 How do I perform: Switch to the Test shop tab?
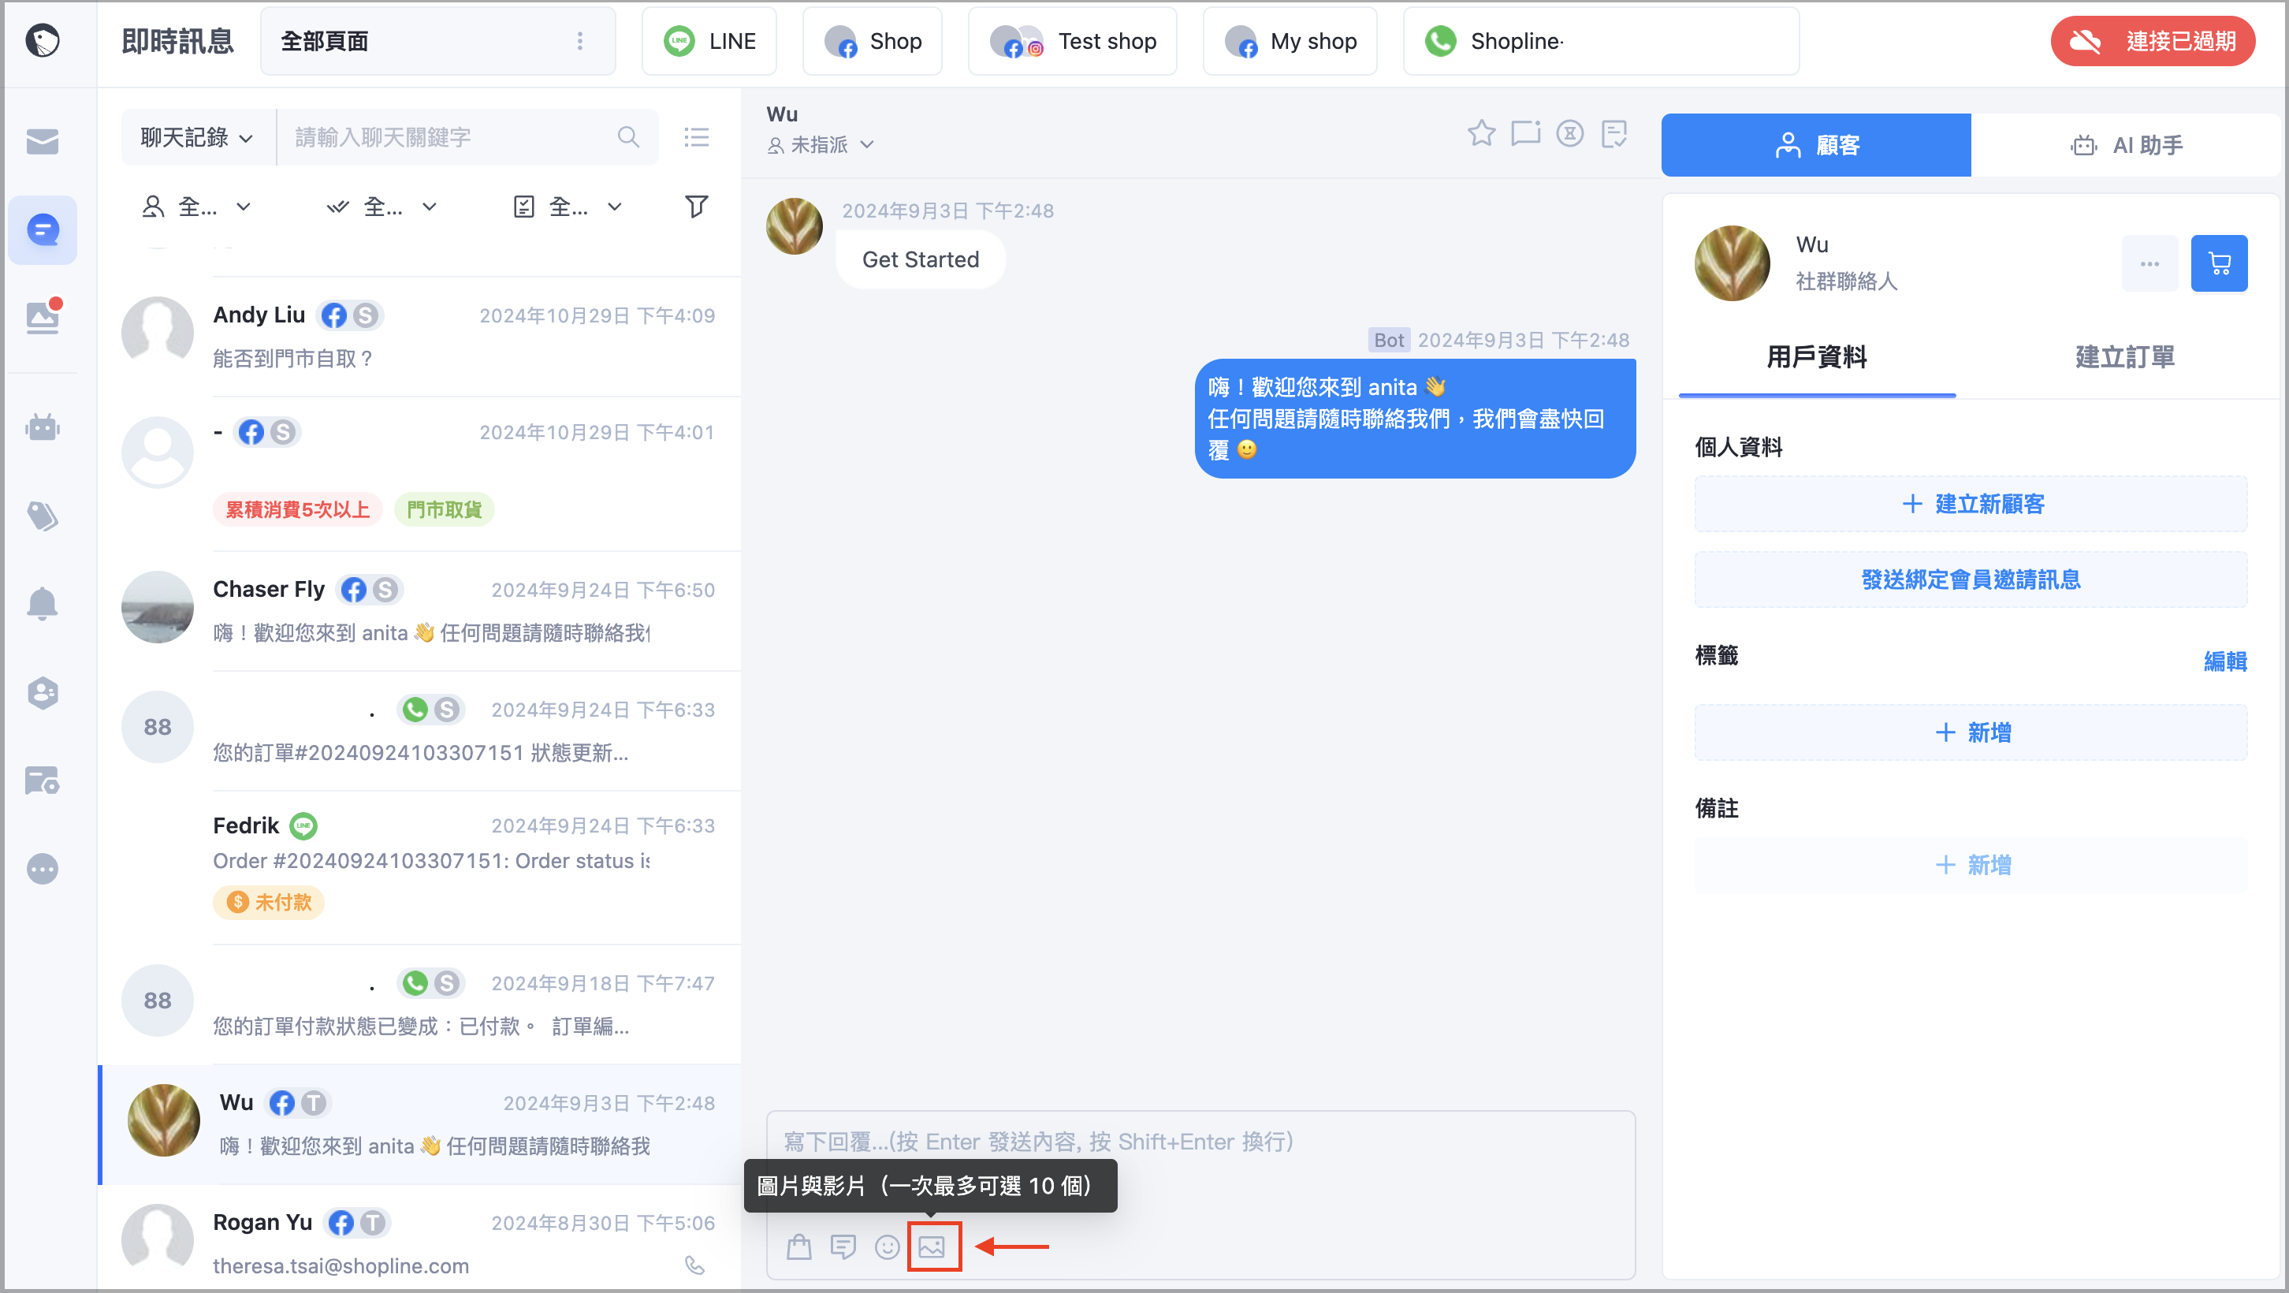1072,41
